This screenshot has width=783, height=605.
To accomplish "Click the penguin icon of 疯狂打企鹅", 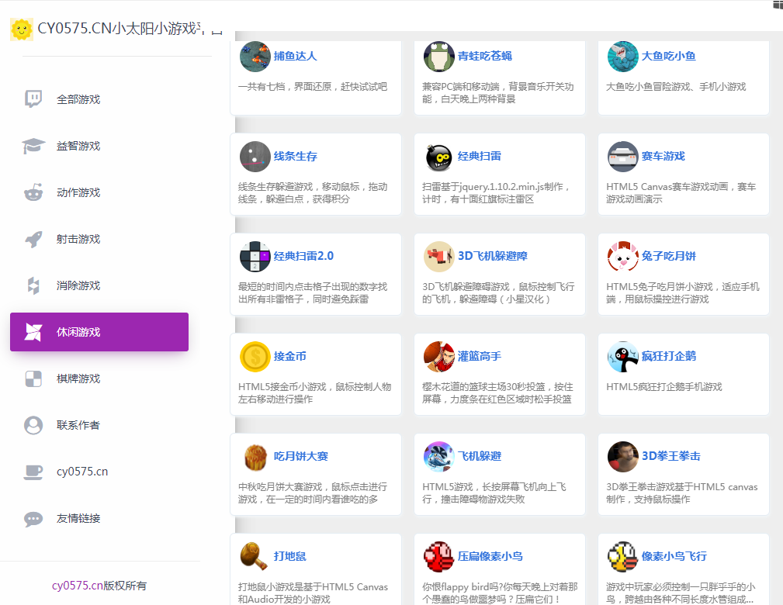I will tap(623, 357).
